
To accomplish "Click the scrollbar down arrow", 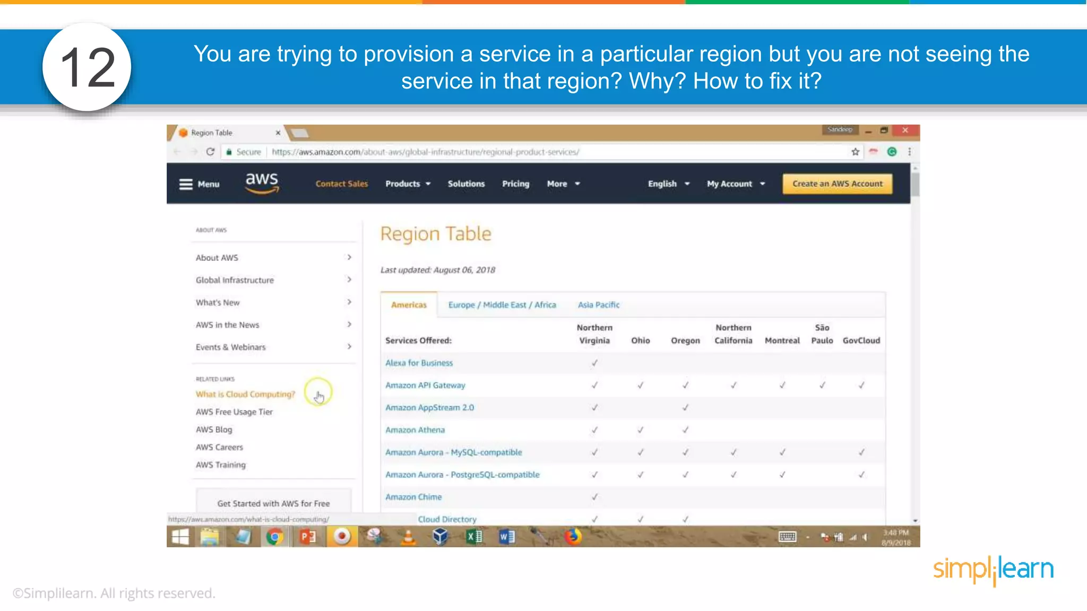I will tap(915, 521).
